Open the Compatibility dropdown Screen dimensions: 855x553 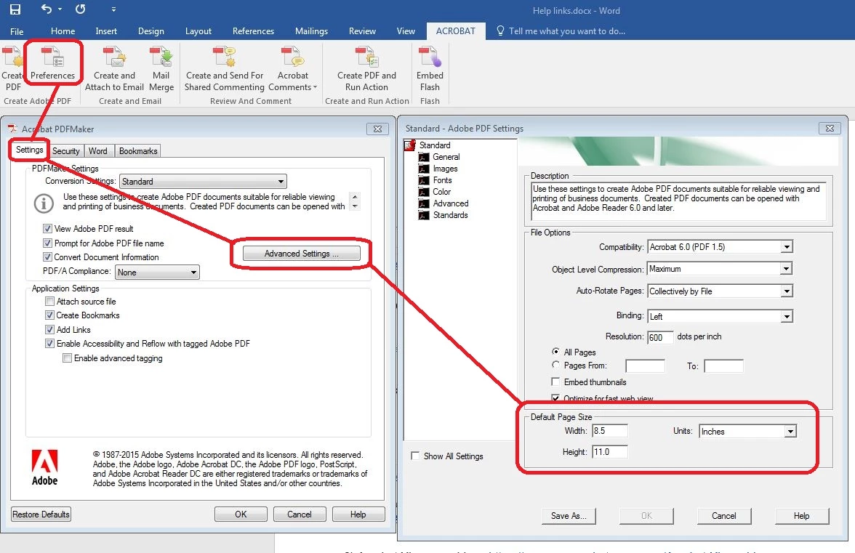720,247
